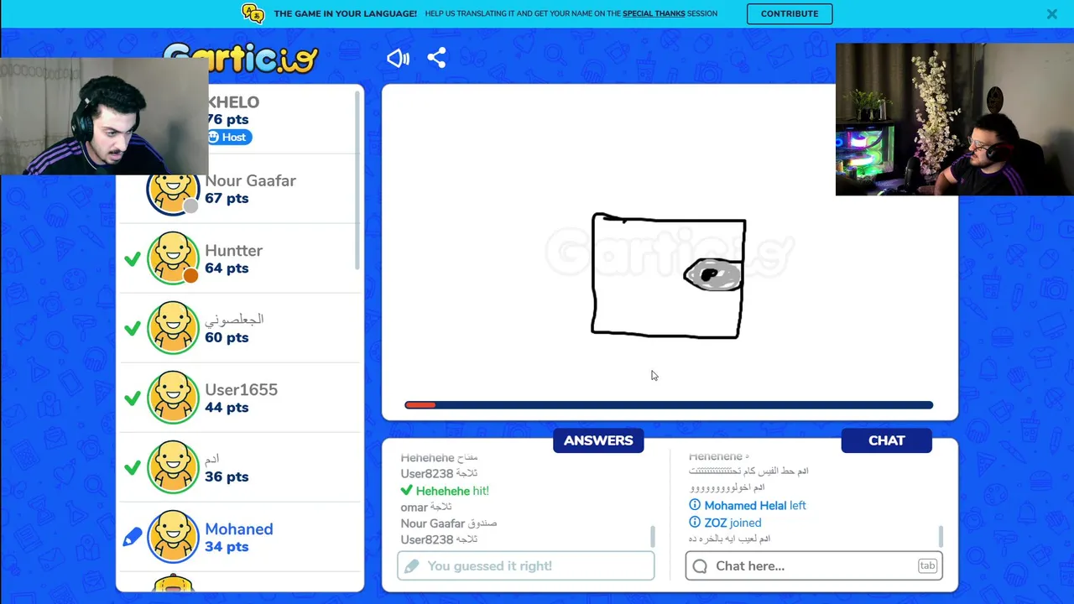The image size is (1074, 604).
Task: Select player Hunnter avatar
Action: pyautogui.click(x=173, y=258)
